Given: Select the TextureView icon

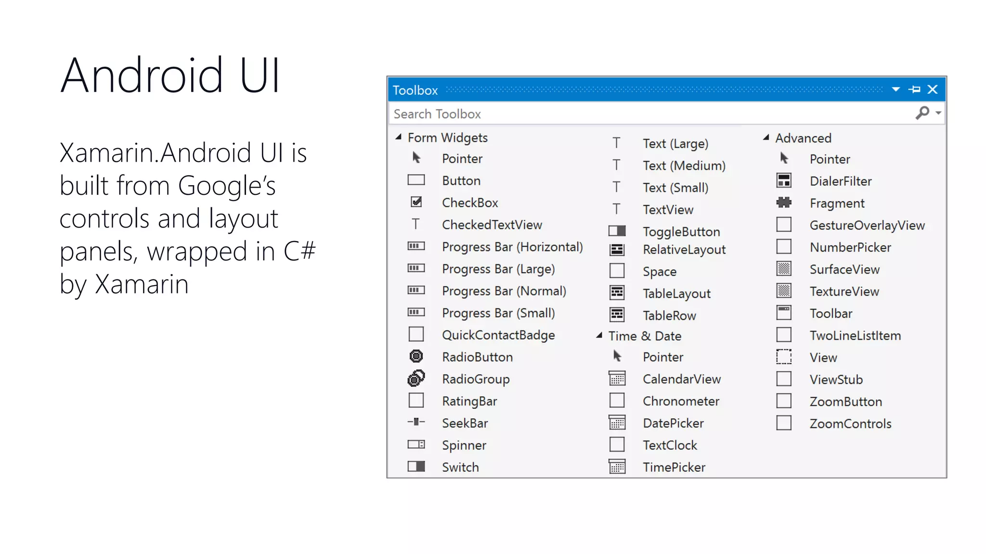Looking at the screenshot, I should coord(784,290).
